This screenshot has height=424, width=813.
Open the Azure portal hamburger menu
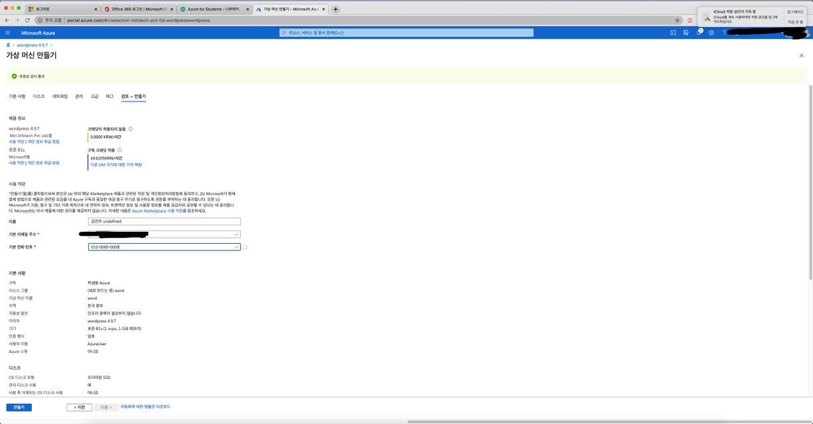8,32
